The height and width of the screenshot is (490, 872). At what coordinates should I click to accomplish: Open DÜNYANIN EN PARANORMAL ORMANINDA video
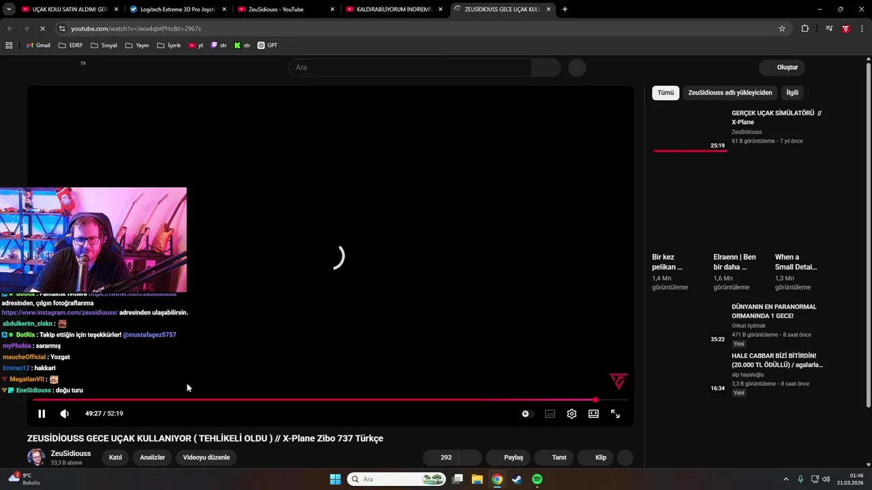pyautogui.click(x=774, y=311)
